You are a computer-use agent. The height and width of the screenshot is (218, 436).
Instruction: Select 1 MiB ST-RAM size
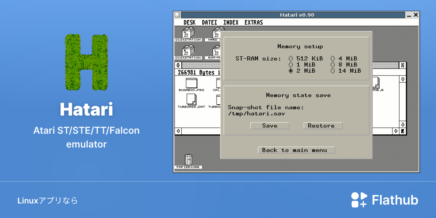(x=302, y=65)
